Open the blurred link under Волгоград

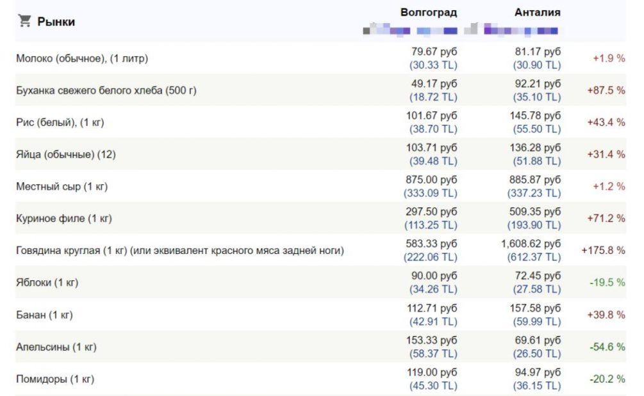point(410,30)
